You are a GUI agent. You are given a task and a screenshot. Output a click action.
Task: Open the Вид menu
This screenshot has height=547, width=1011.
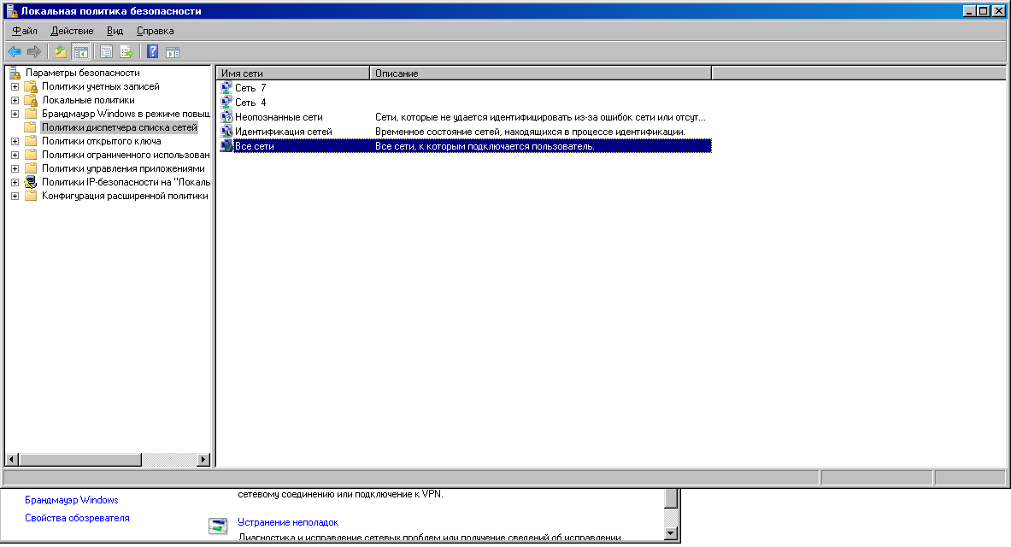(115, 31)
